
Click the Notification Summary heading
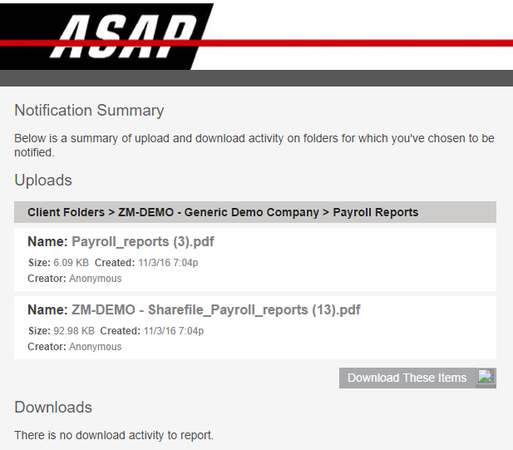89,111
